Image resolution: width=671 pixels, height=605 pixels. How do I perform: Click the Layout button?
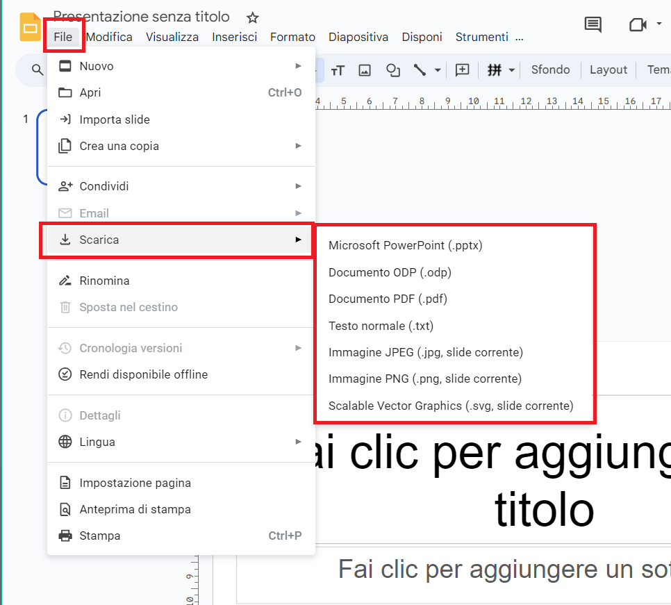[x=608, y=69]
